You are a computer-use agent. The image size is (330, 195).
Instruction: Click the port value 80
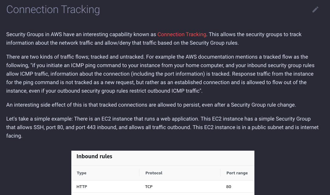coord(229,186)
